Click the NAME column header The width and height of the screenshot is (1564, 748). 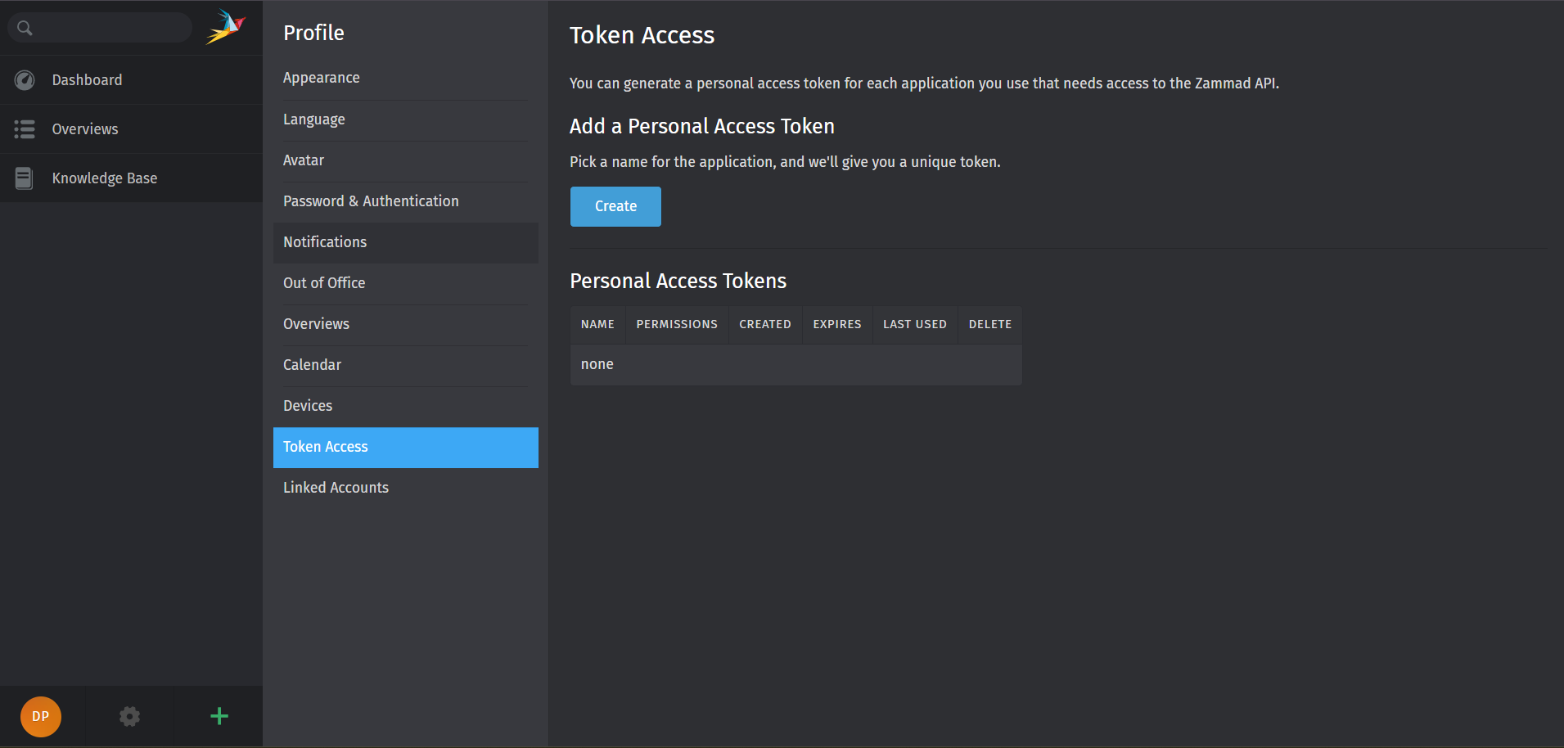[x=597, y=324]
